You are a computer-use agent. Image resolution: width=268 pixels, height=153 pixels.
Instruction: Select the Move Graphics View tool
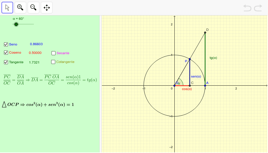(x=47, y=8)
